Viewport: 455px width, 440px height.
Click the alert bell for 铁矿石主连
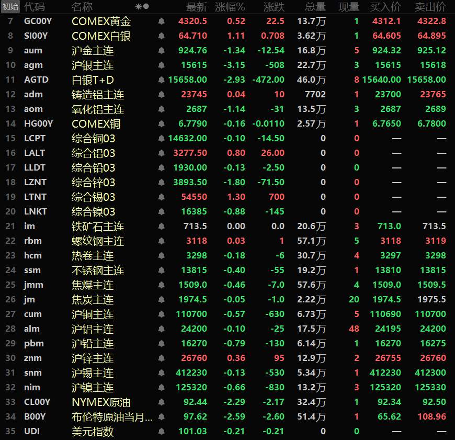coord(161,226)
